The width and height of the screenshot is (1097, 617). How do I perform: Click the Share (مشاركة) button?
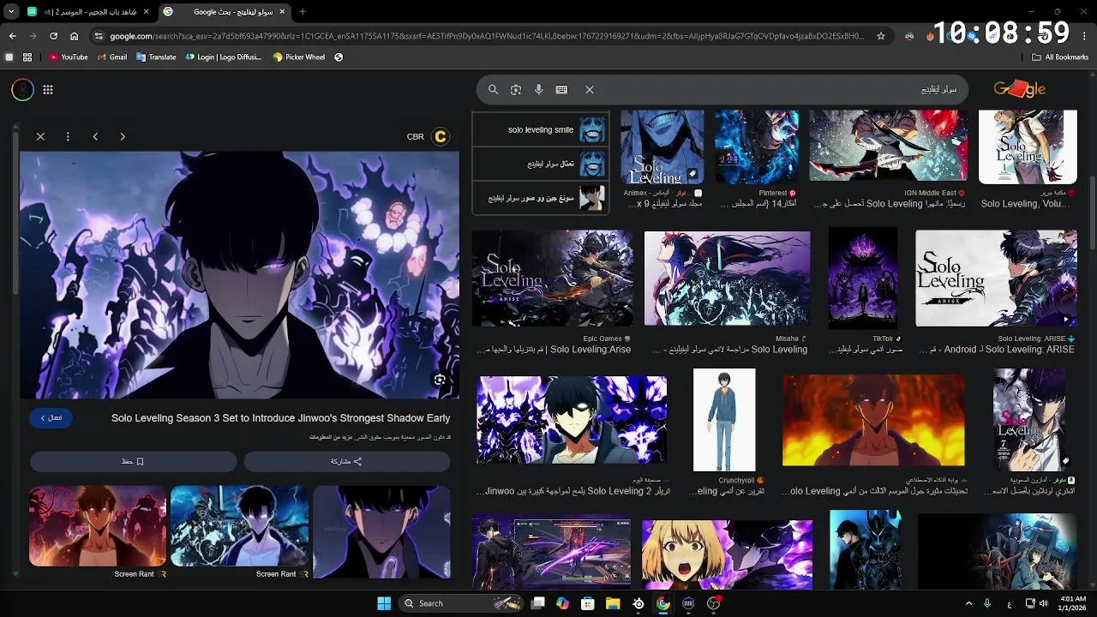coord(347,461)
